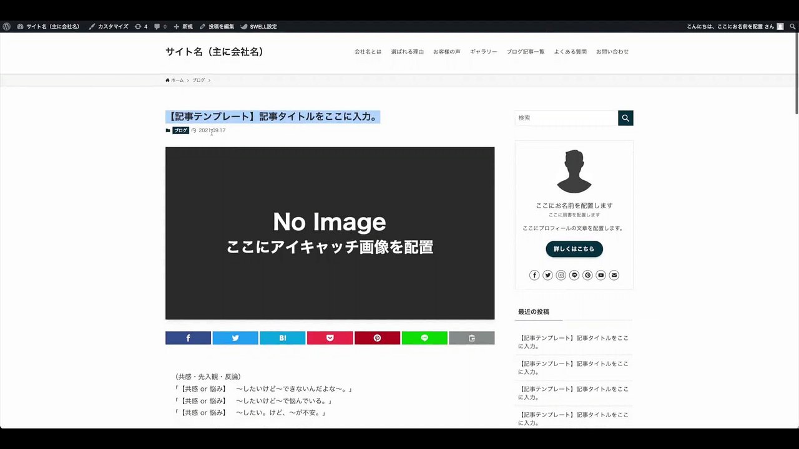Click the admin bar user avatar
This screenshot has height=449, width=799.
click(x=780, y=27)
